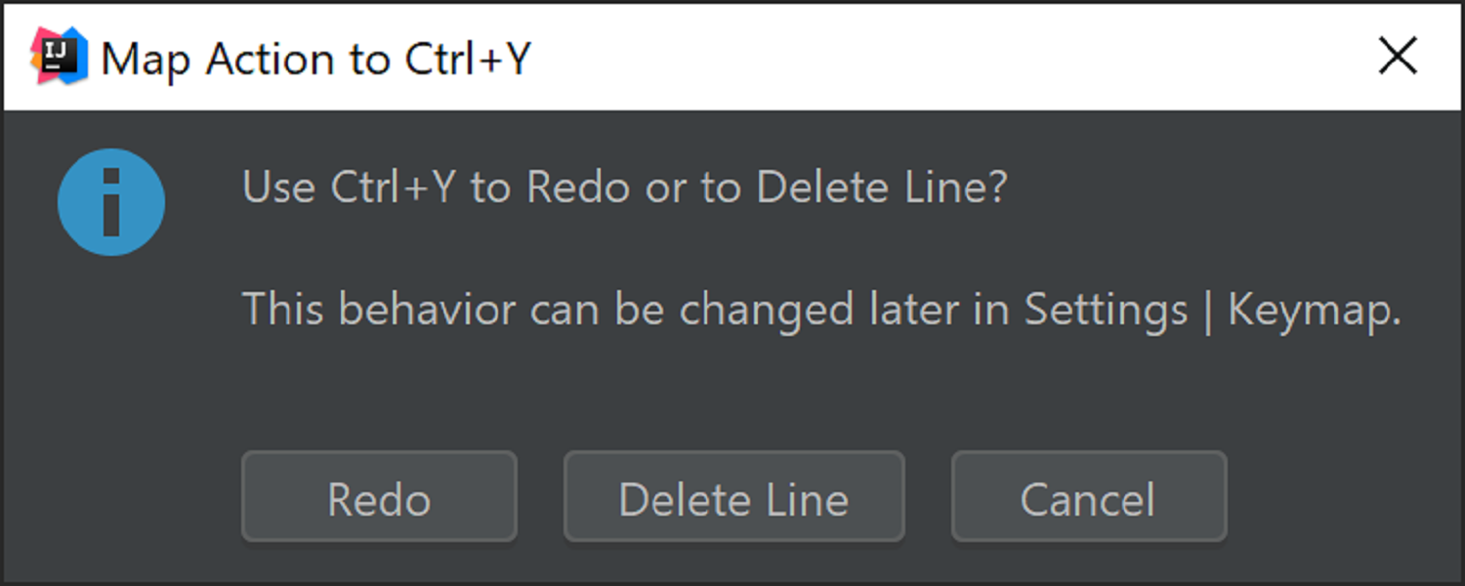Click "Delete Line?" in the question sentence

881,188
